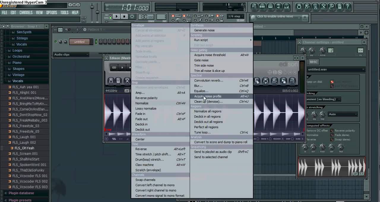380x202 pixels.
Task: Mute the untitled channel via its green LED
Action: point(56,42)
